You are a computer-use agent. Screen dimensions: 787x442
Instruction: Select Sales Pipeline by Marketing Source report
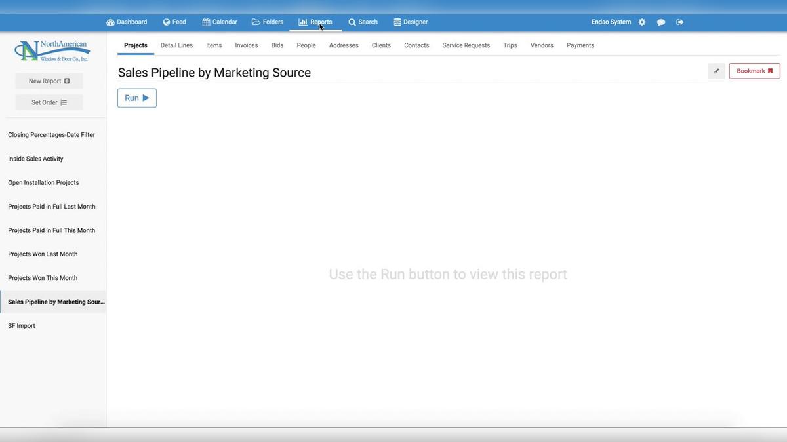tap(53, 302)
